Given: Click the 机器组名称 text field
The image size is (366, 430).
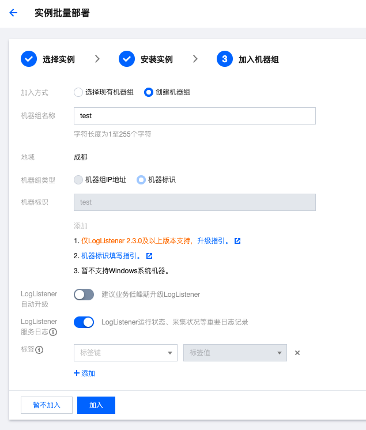Looking at the screenshot, I should (195, 116).
